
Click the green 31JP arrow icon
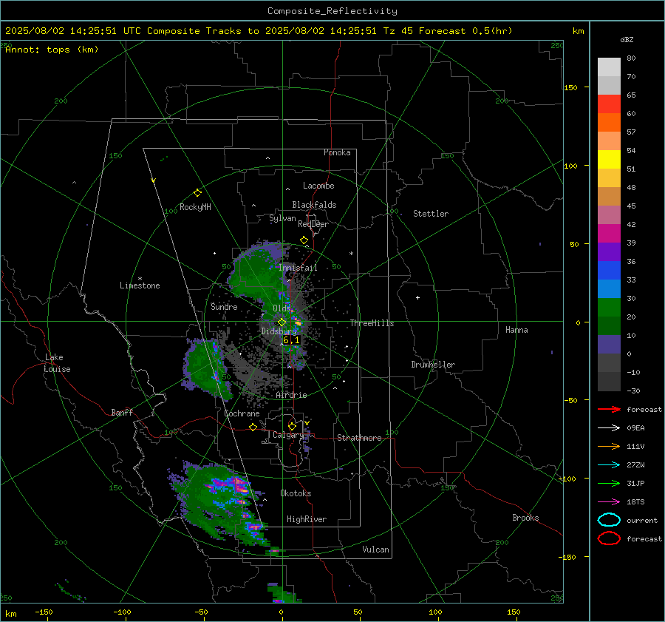[609, 483]
